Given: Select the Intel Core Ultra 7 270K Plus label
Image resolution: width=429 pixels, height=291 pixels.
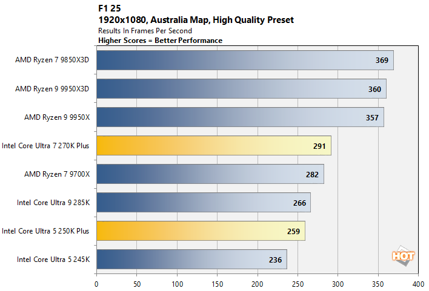Looking at the screenshot, I should coord(45,146).
